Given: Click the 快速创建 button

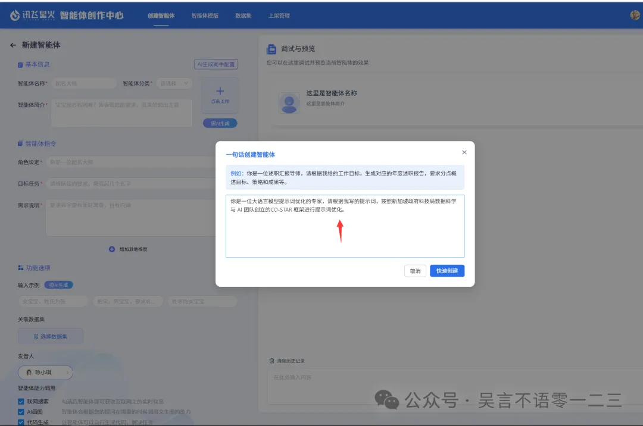Looking at the screenshot, I should [447, 271].
